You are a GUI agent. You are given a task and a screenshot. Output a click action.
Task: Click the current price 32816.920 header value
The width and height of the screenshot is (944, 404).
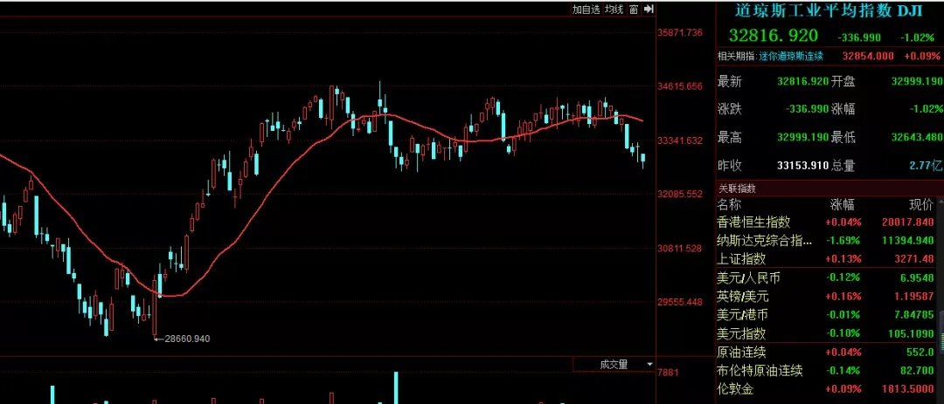[x=774, y=36]
